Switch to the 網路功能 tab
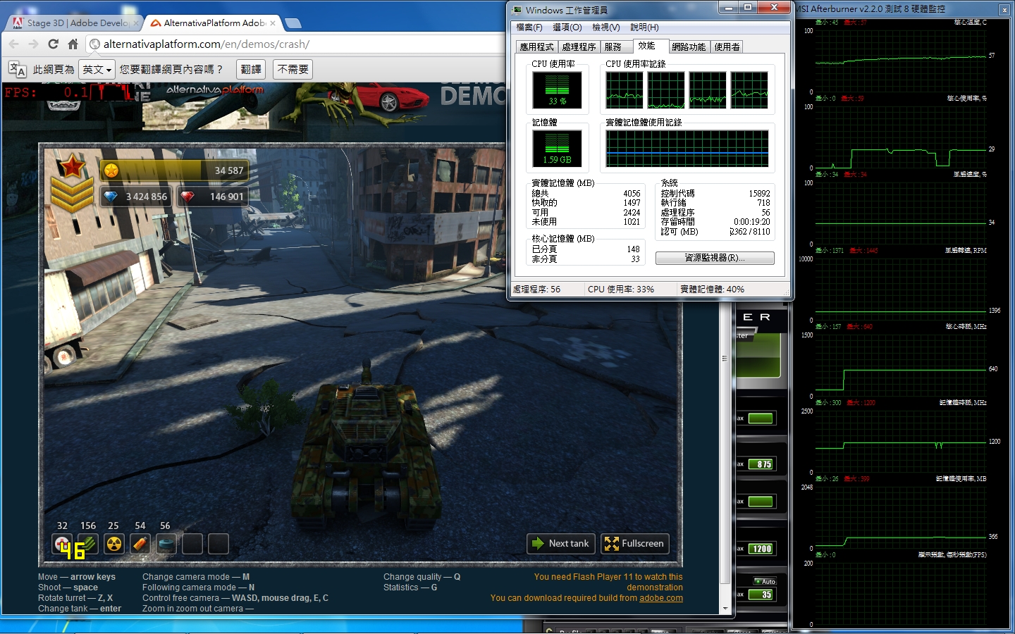This screenshot has height=634, width=1015. tap(689, 47)
